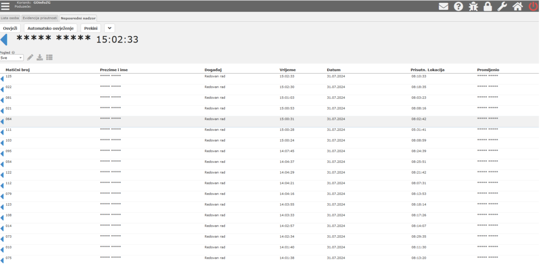
Task: Click GOinfoZG username in header
Action: pos(42,3)
